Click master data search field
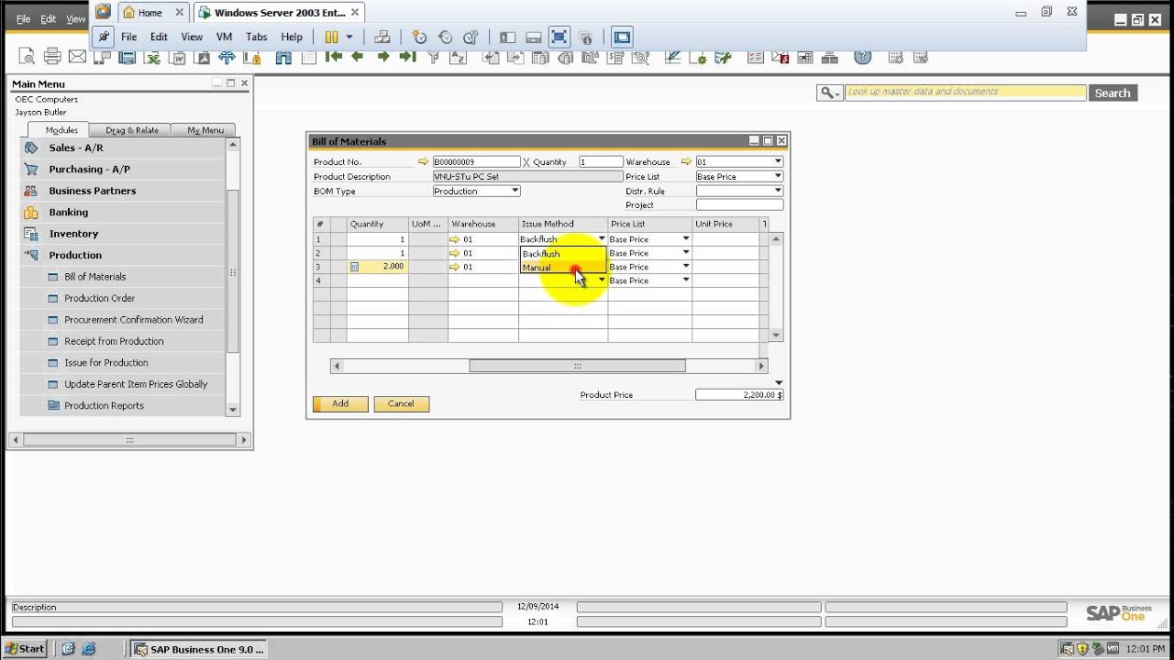Image resolution: width=1174 pixels, height=660 pixels. pos(965,93)
